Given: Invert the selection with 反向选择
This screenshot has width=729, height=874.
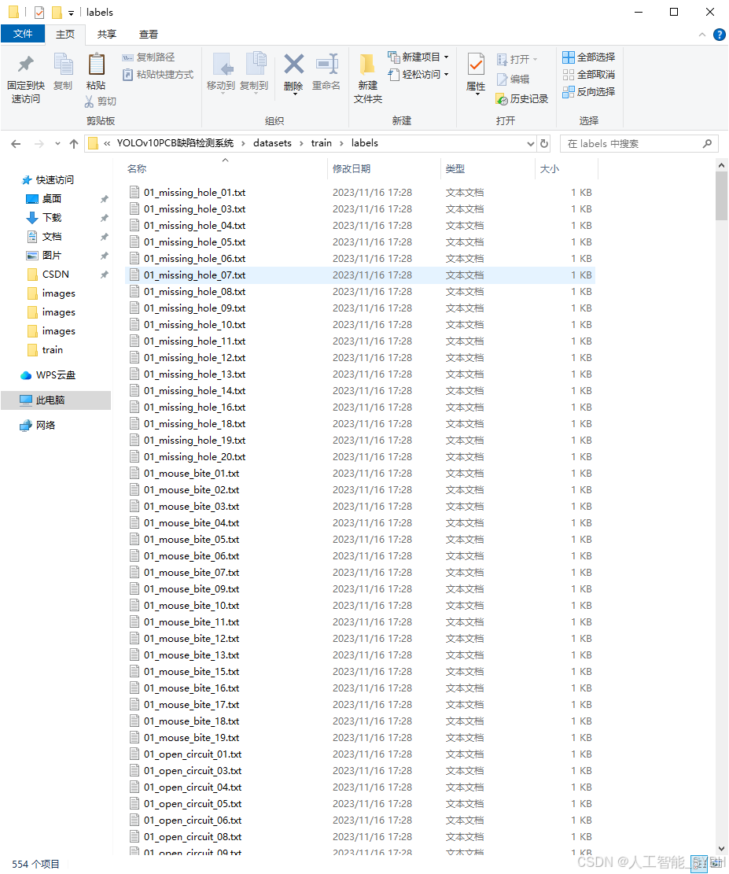Looking at the screenshot, I should click(x=588, y=91).
